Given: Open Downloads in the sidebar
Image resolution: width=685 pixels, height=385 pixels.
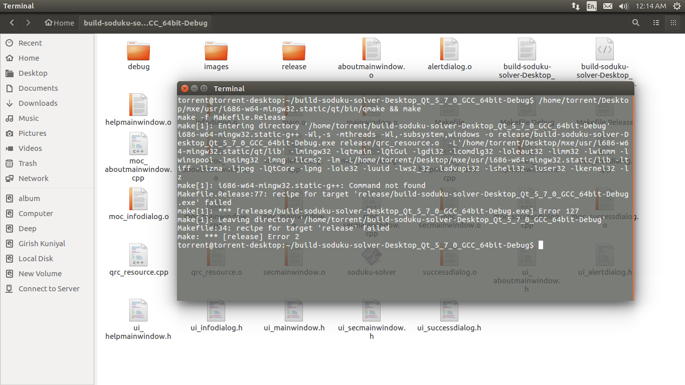Looking at the screenshot, I should point(47,103).
